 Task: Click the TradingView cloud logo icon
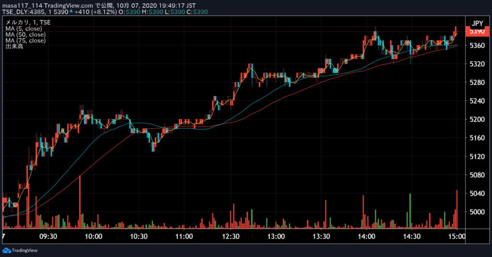pos(7,250)
